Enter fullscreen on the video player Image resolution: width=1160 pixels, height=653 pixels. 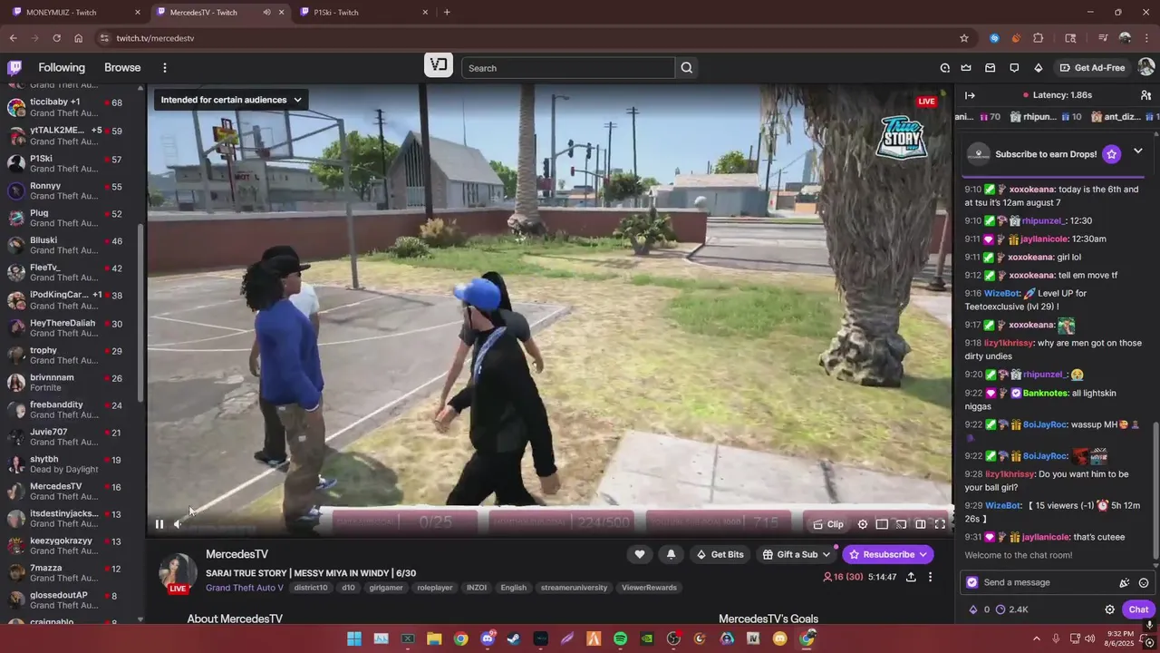[x=941, y=524]
